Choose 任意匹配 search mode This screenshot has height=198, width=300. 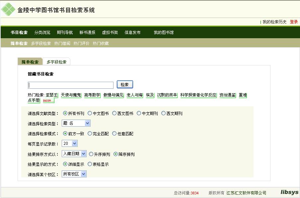coord(114,134)
